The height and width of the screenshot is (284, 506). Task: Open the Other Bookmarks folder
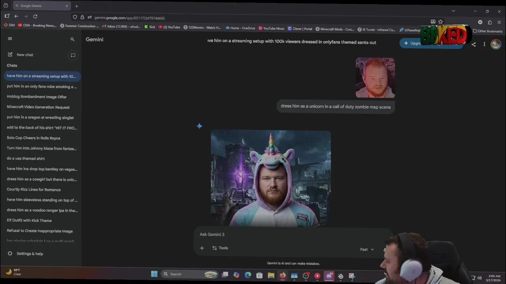coord(488,31)
